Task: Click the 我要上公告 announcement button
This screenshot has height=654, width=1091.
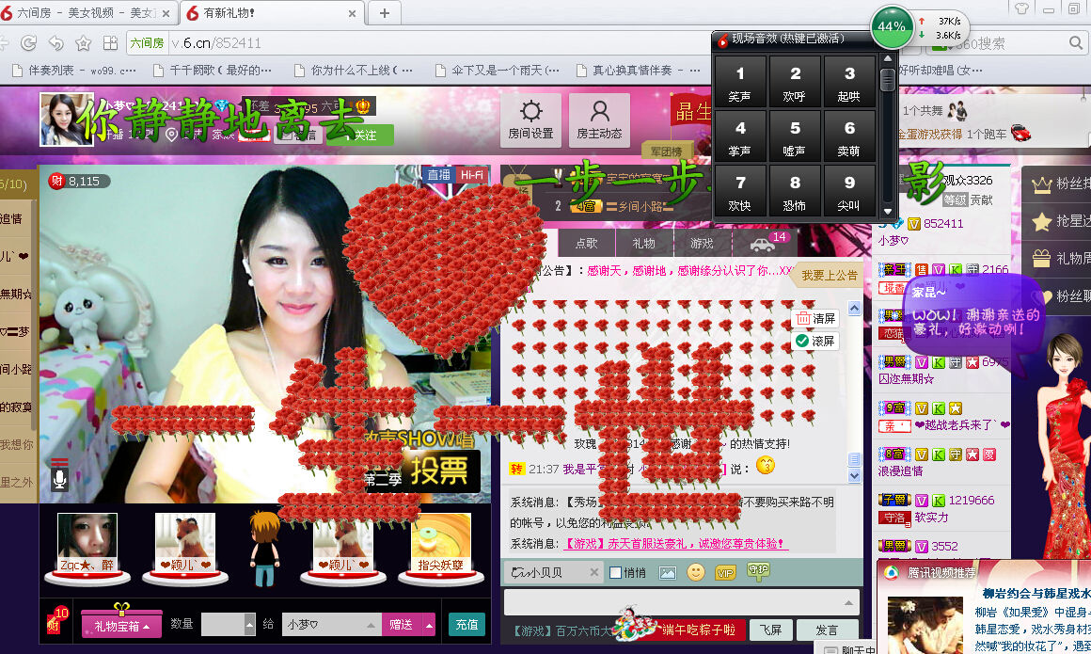Action: coord(830,275)
